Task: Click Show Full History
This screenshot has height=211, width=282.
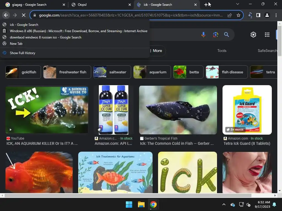Action: click(75, 53)
